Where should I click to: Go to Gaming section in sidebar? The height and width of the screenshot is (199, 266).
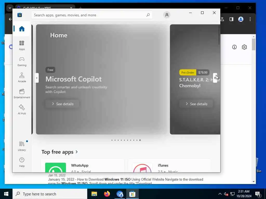22,62
